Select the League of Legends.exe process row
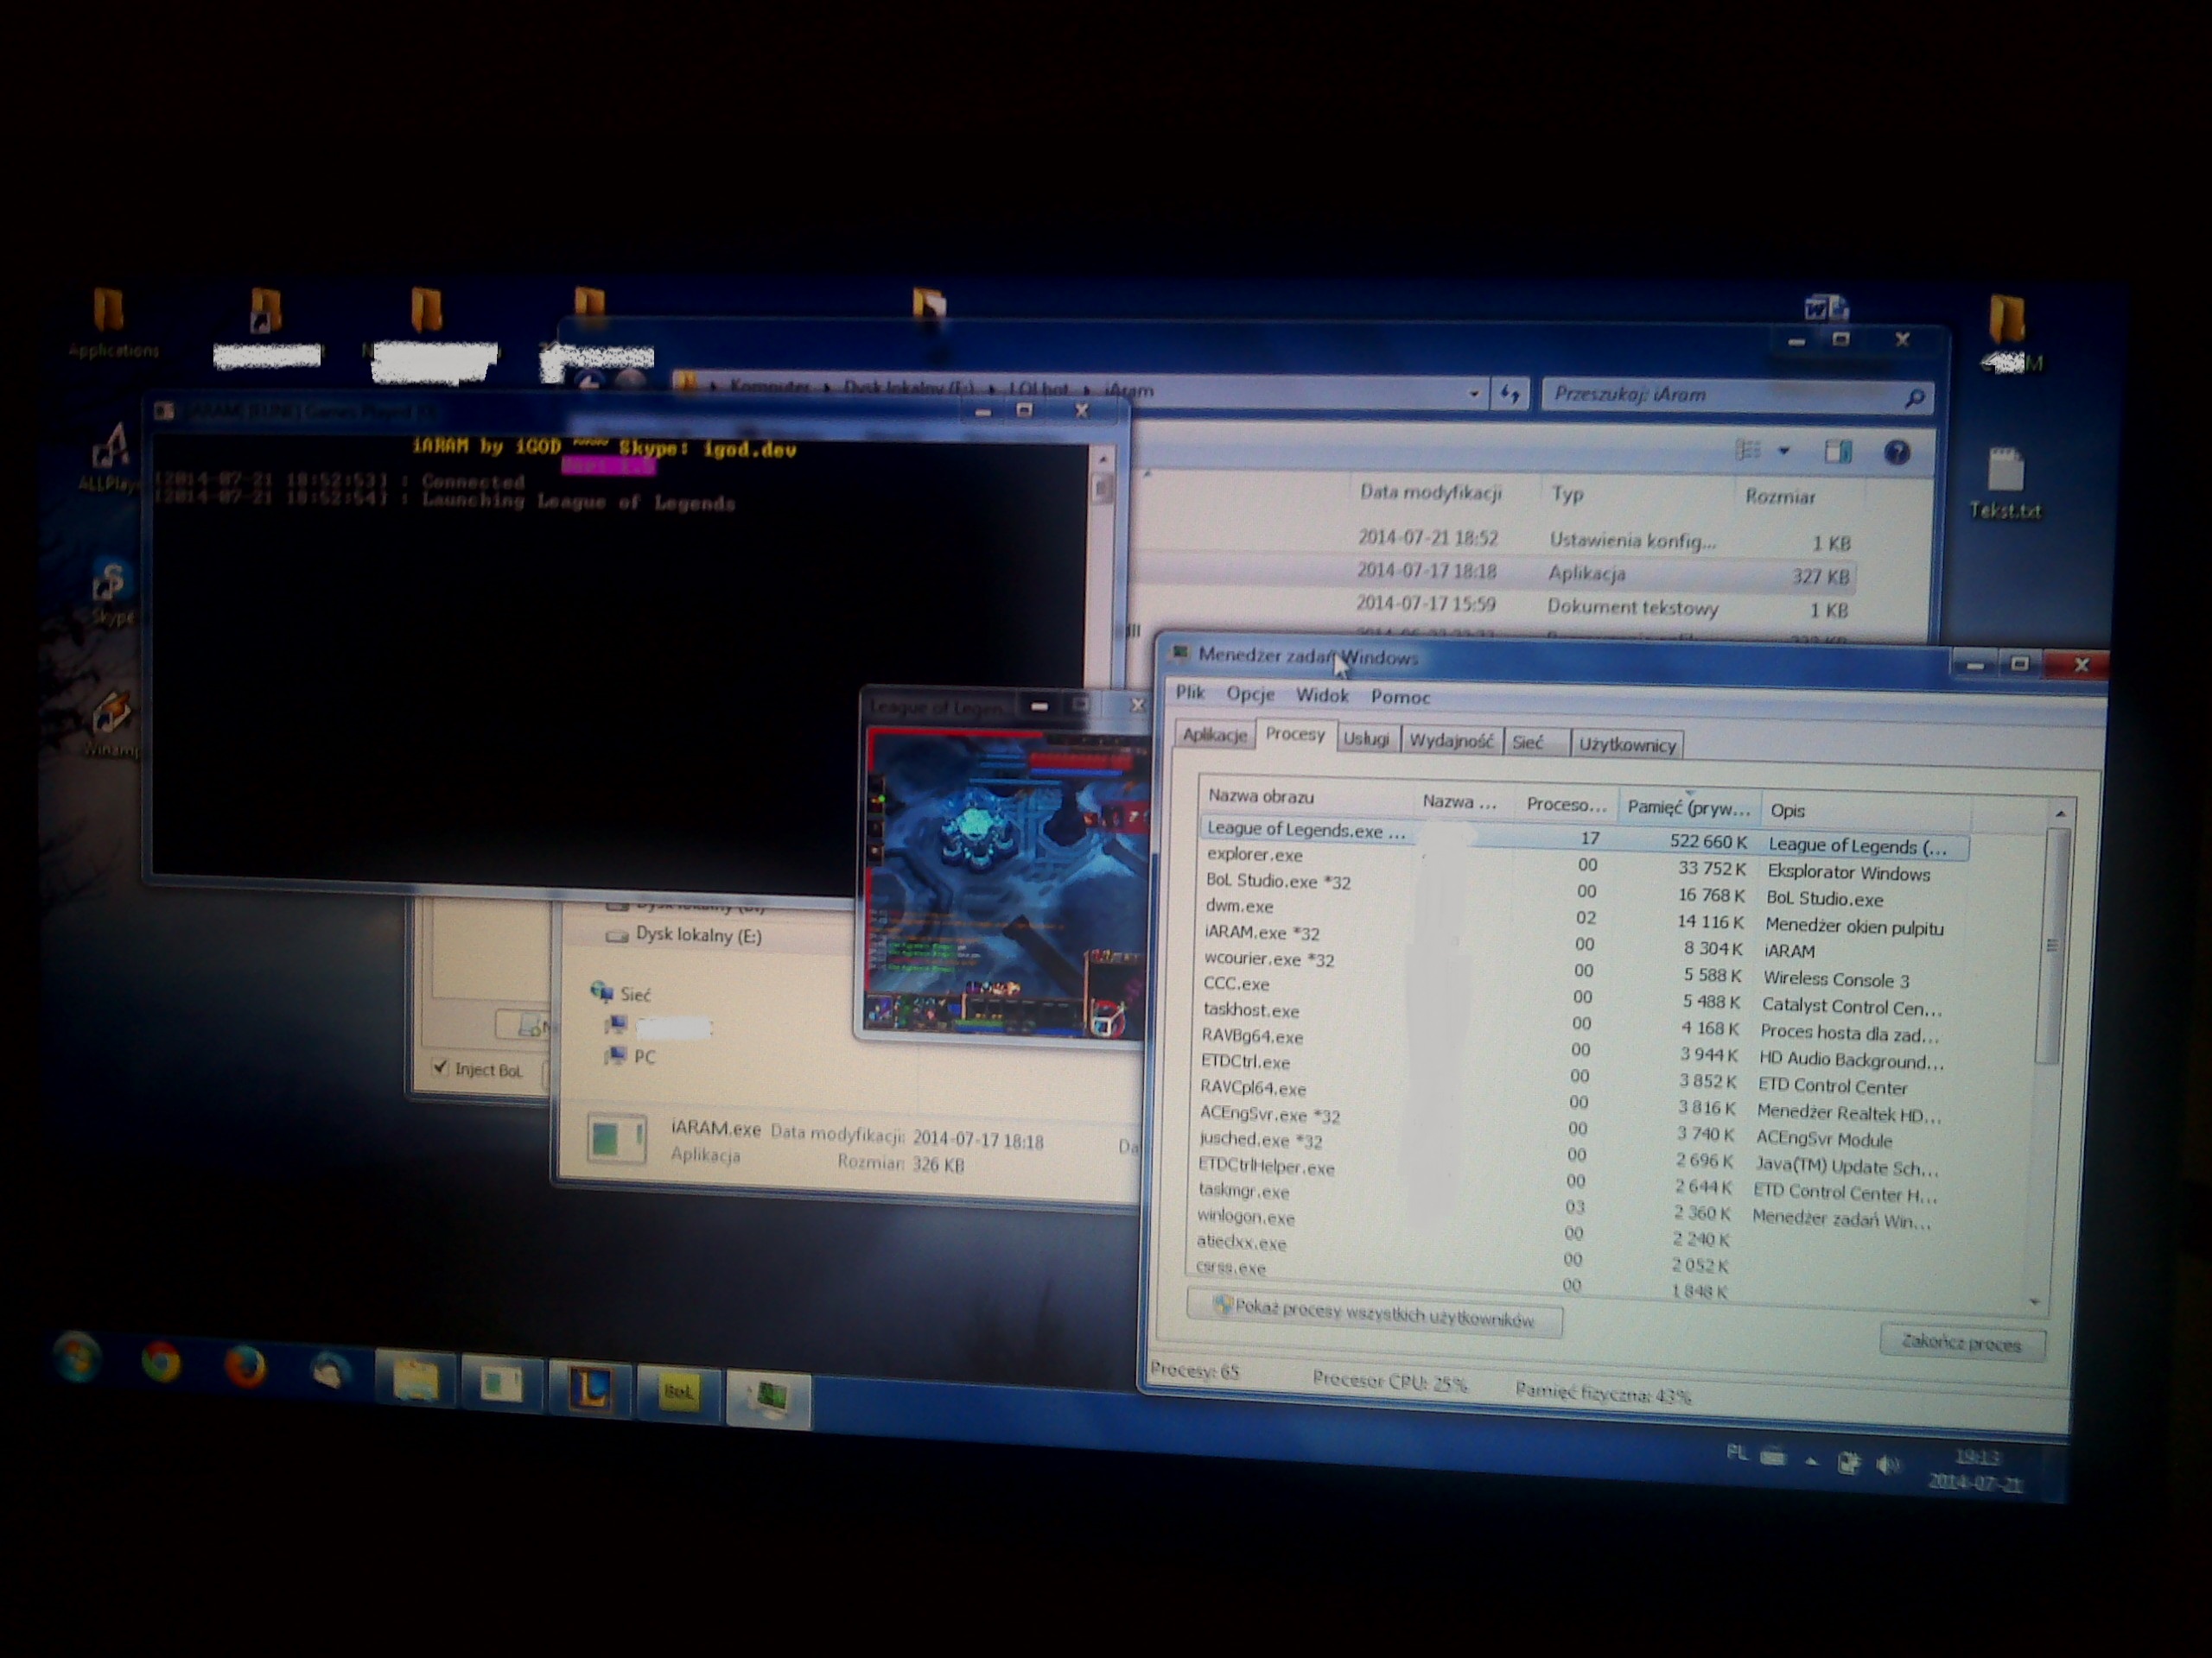Screen dimensions: 2212x1658 (1583, 838)
